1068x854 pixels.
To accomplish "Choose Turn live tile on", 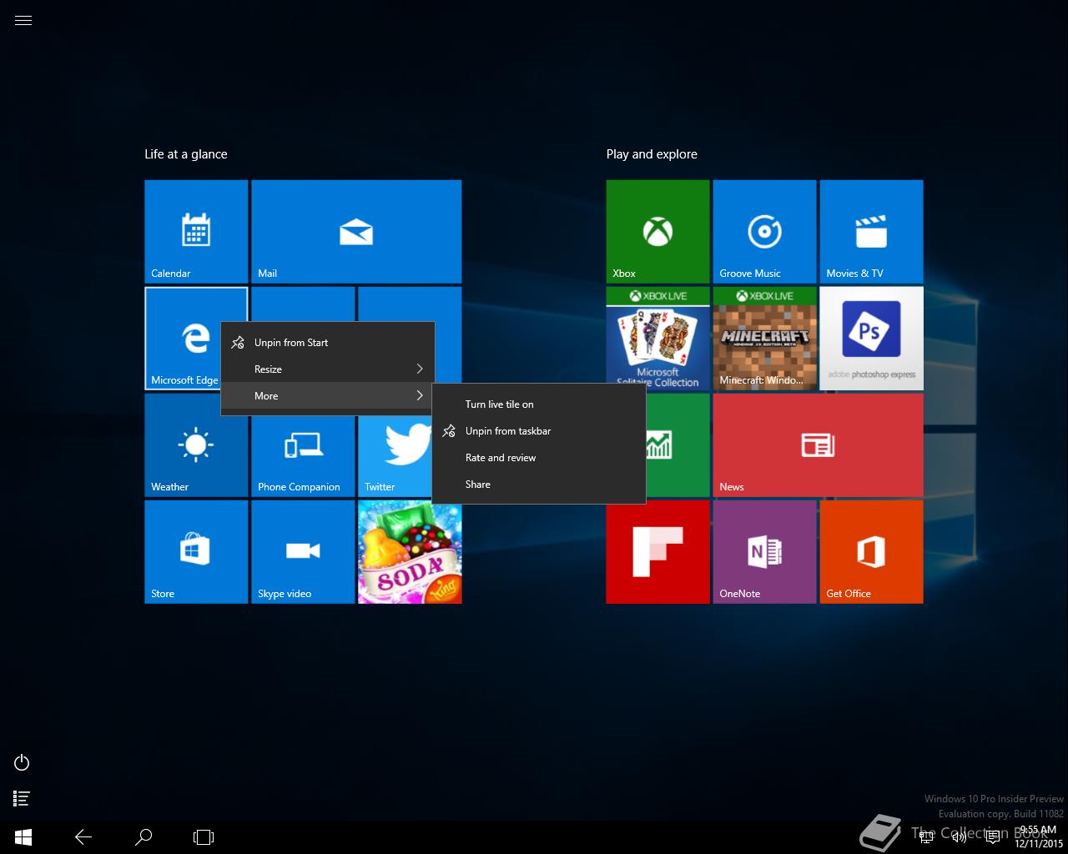I will coord(539,404).
